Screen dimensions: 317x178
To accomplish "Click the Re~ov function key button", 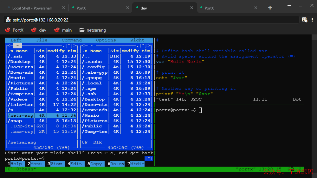I will (116, 164).
